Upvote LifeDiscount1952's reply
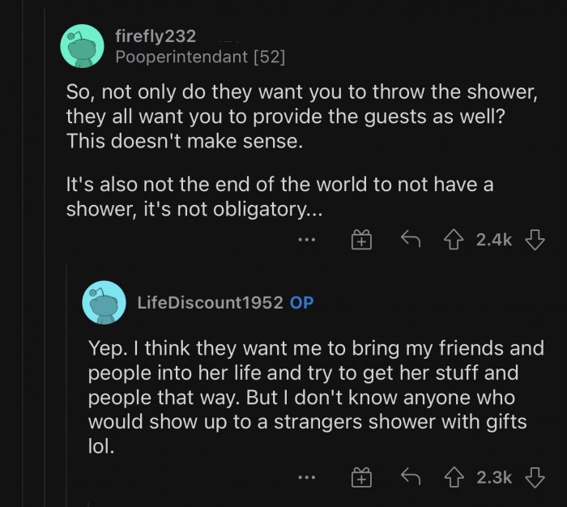The width and height of the screenshot is (567, 507). point(455,478)
